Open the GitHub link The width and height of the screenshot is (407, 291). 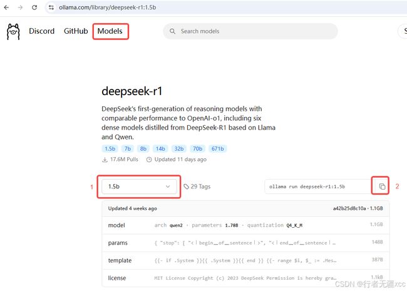click(76, 31)
